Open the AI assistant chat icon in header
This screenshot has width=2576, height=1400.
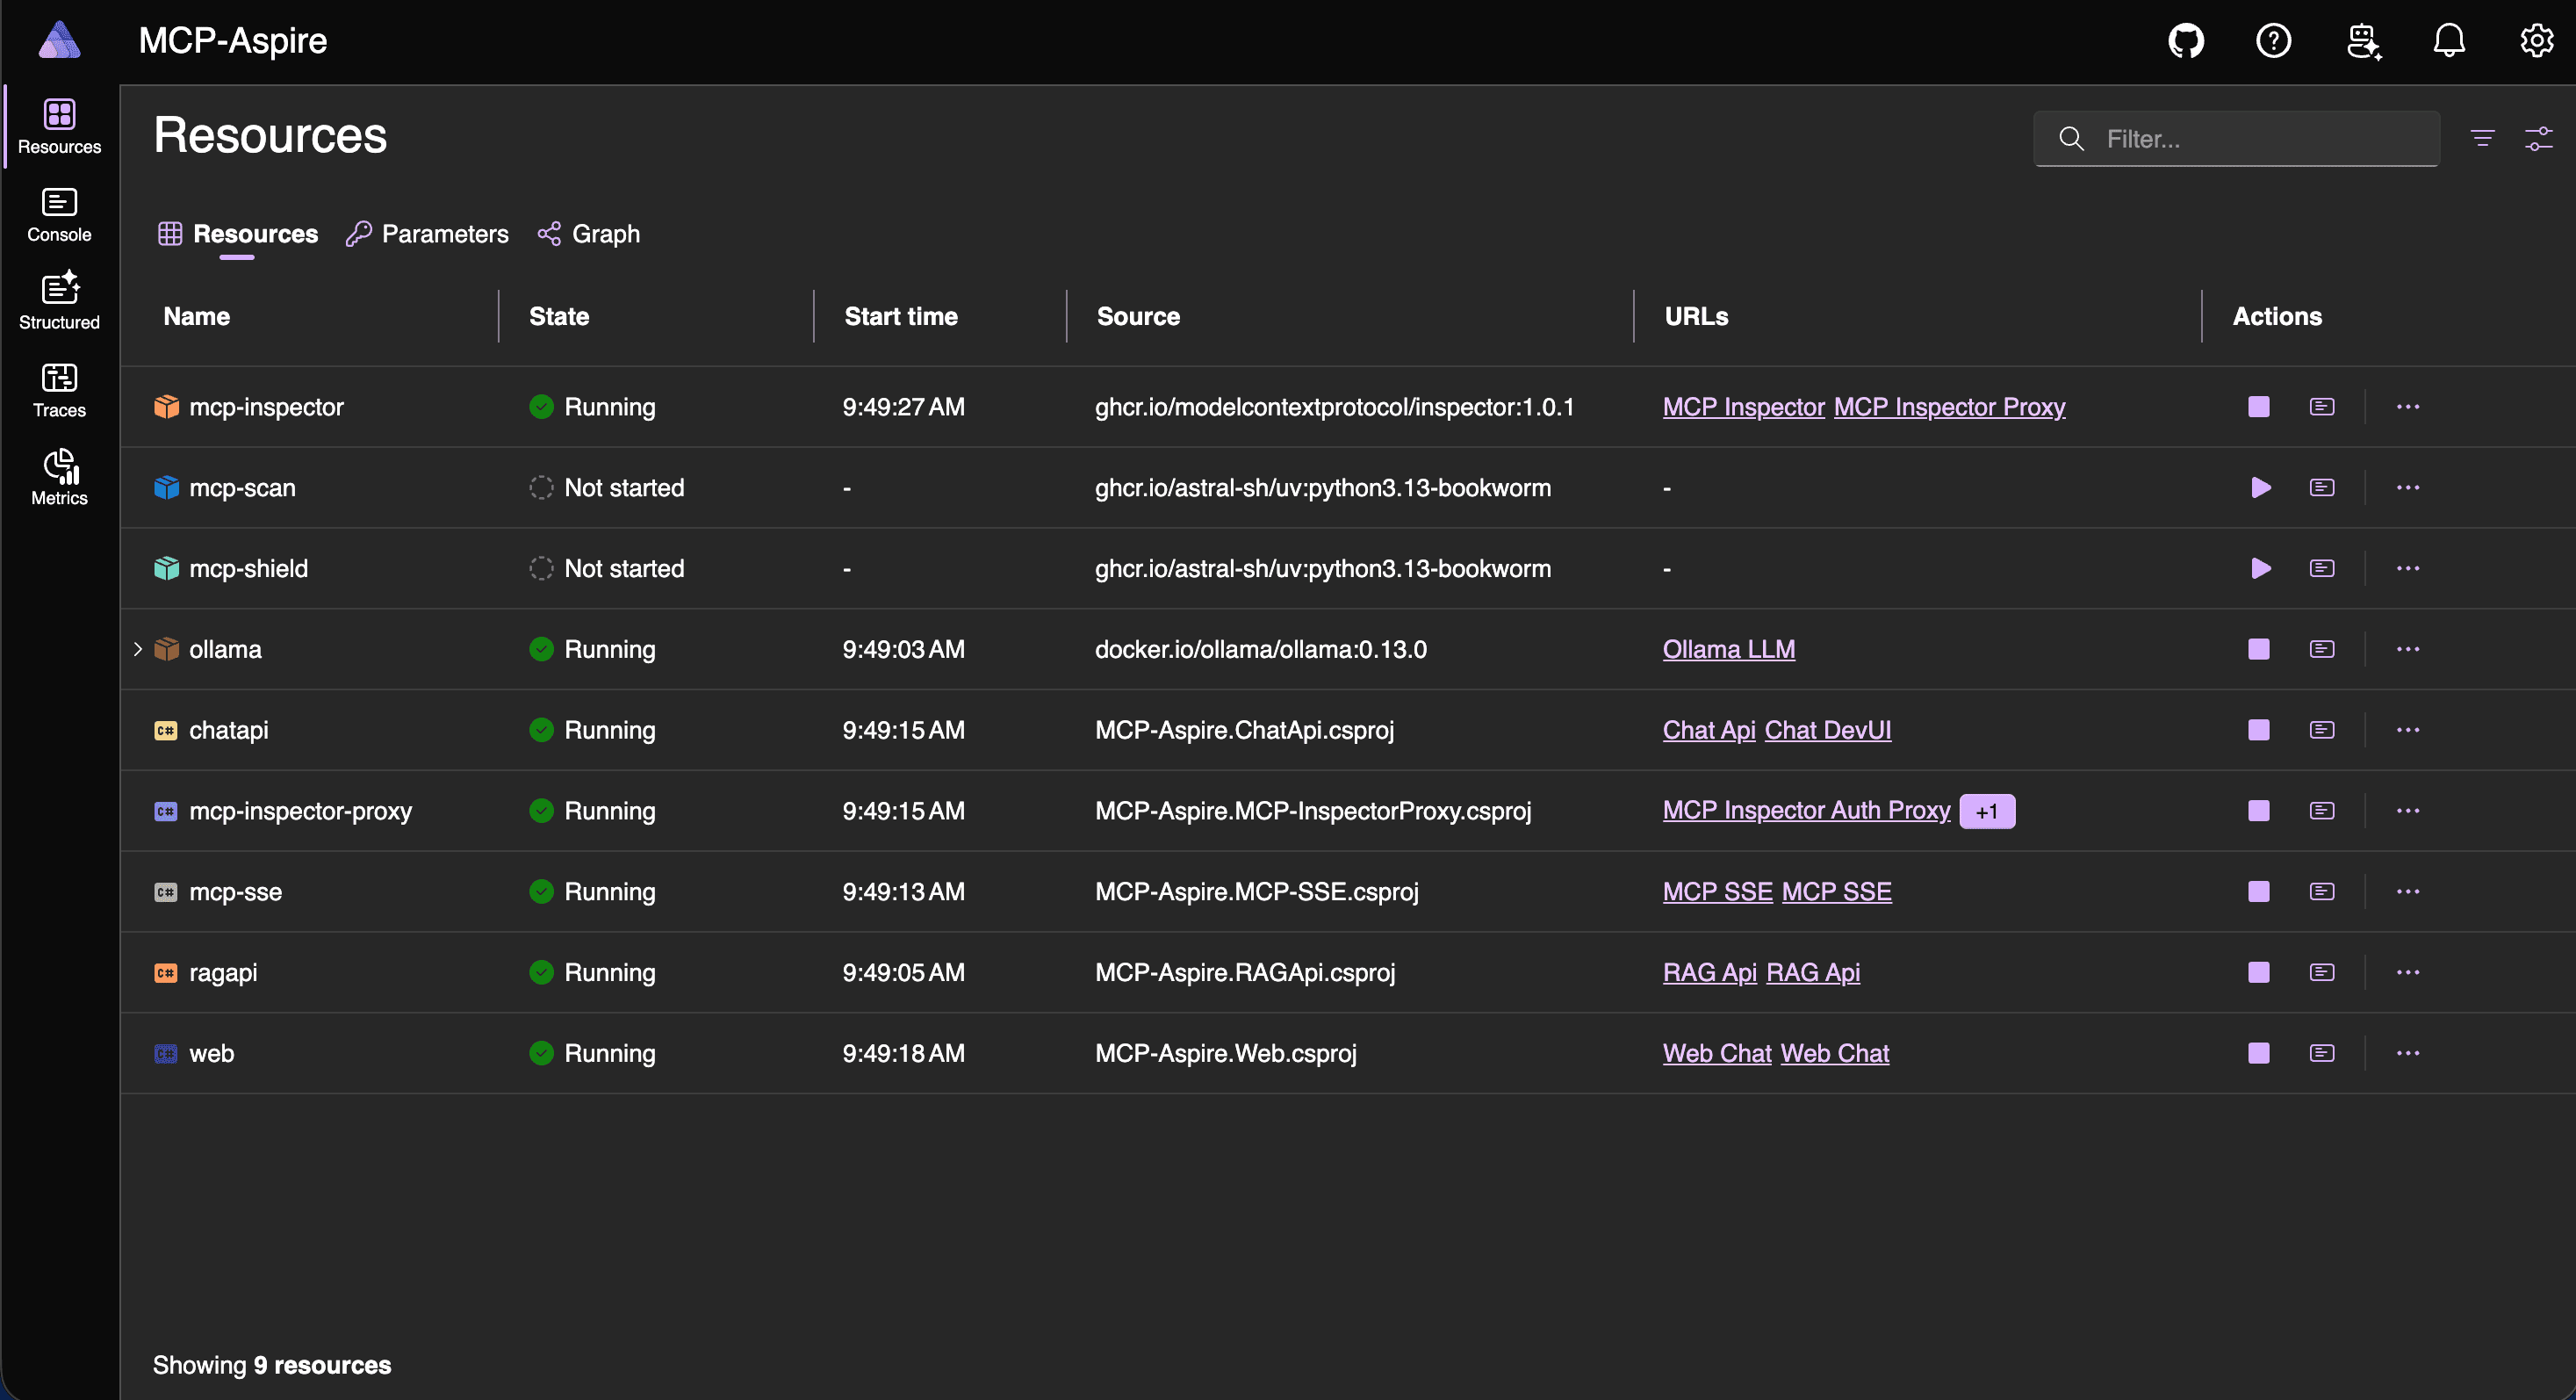tap(2363, 41)
